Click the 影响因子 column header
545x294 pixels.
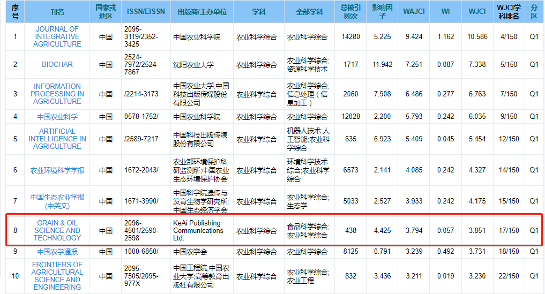382,12
